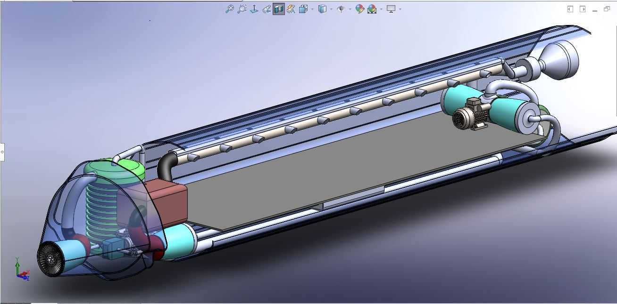This screenshot has height=304, width=617.
Task: Restore down the document window
Action: point(607,9)
